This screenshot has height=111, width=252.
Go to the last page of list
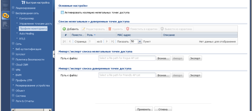113,41
